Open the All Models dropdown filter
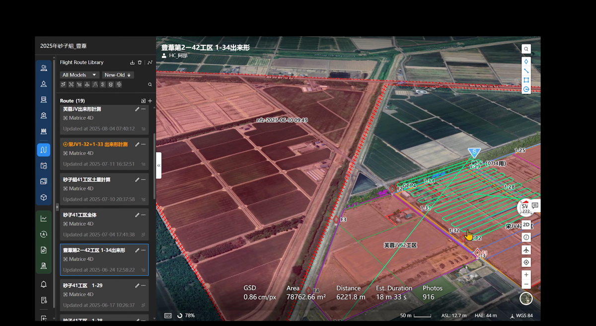This screenshot has height=326, width=596. click(x=79, y=75)
